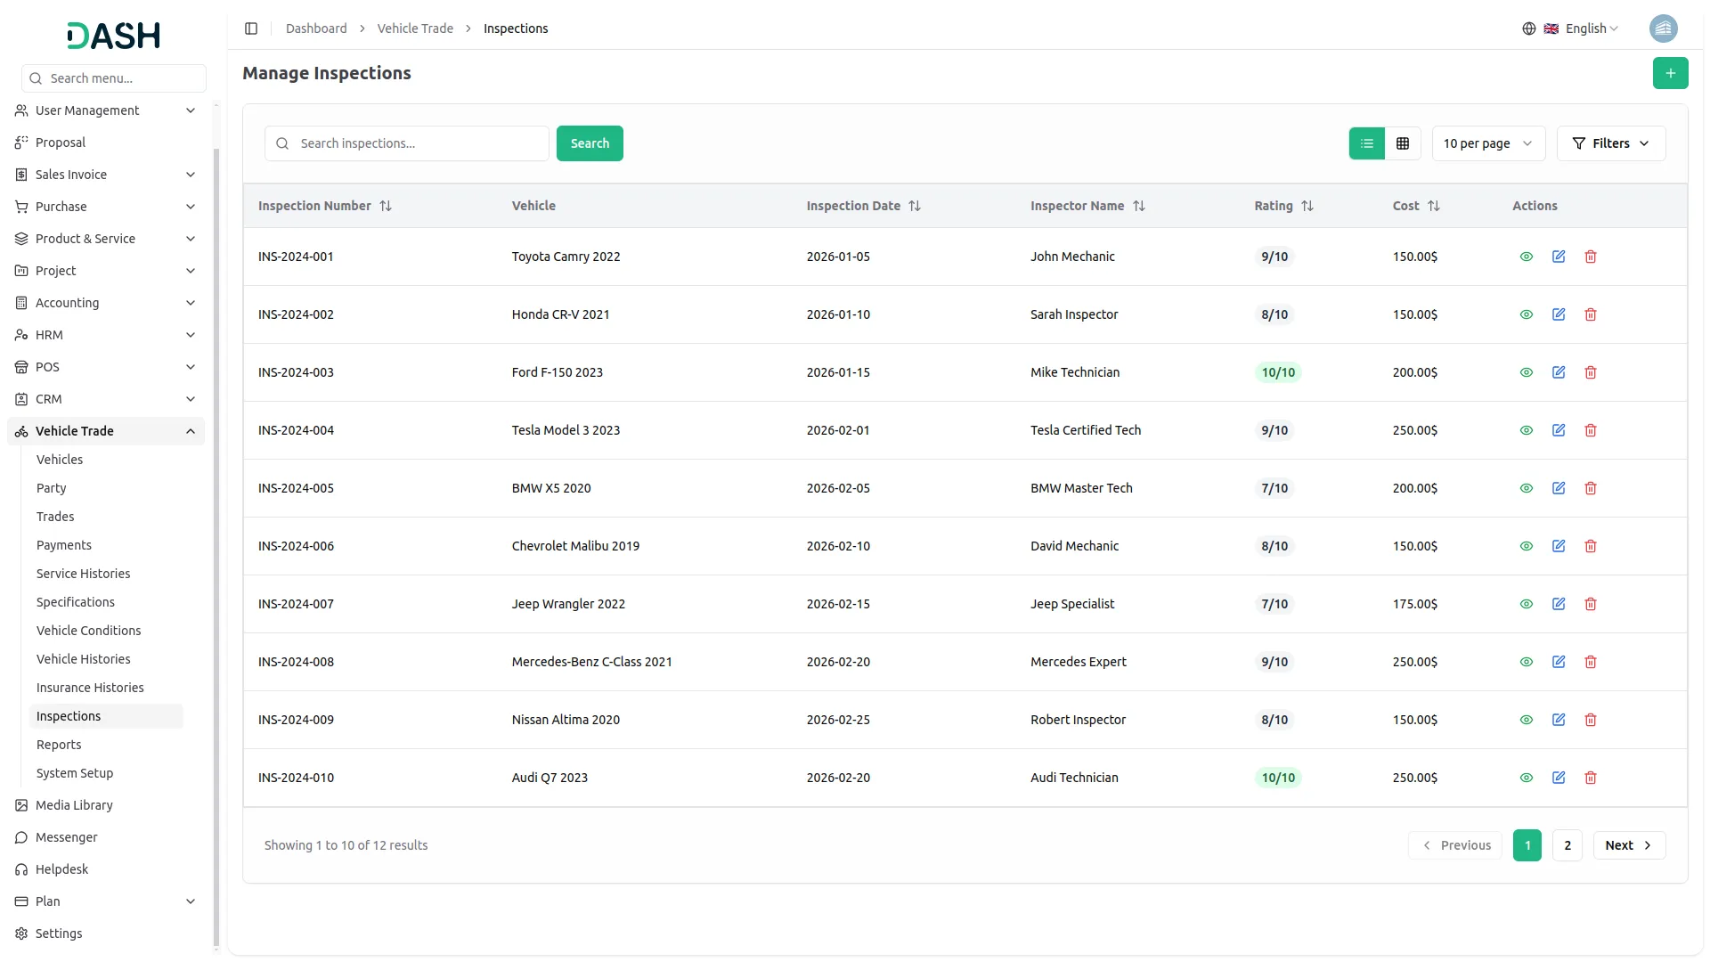Switch to list view layout

pyautogui.click(x=1367, y=143)
